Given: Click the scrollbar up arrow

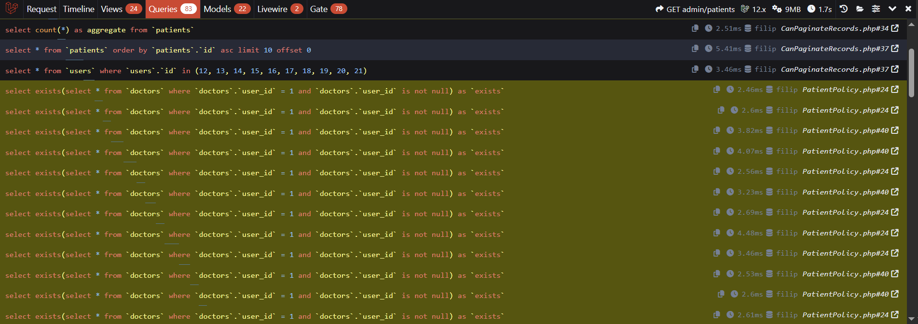Looking at the screenshot, I should tap(911, 24).
